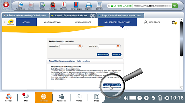Click the plus zoom-in icon
185x103 pixels.
[x=146, y=98]
